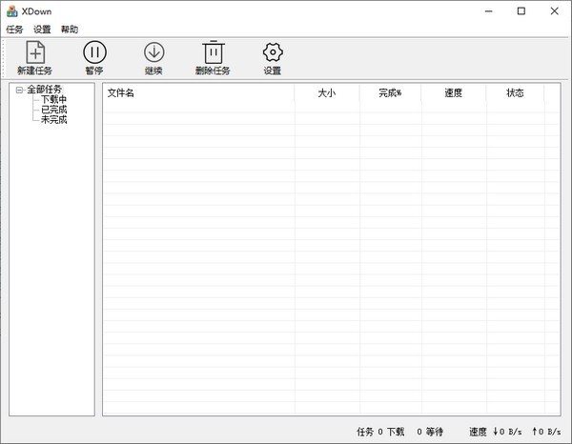Click the Delete Task (删除任务) trash icon
The width and height of the screenshot is (572, 444).
214,53
